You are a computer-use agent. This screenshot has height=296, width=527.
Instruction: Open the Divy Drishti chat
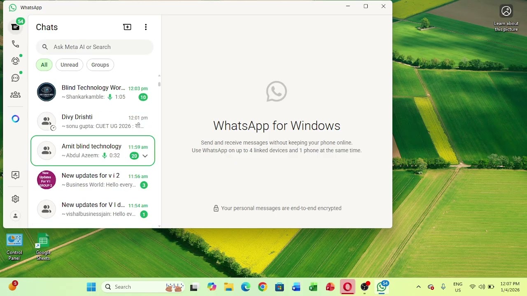coord(93,121)
